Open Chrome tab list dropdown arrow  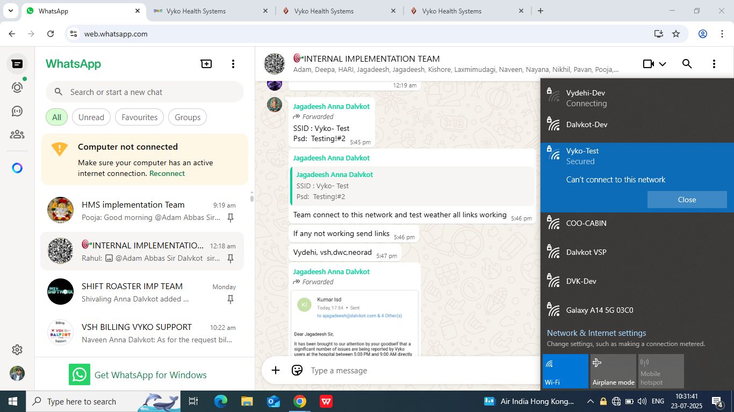11,11
